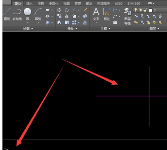Select the Copy tool
Screen dimensions: 167x150
pyautogui.click(x=59, y=16)
